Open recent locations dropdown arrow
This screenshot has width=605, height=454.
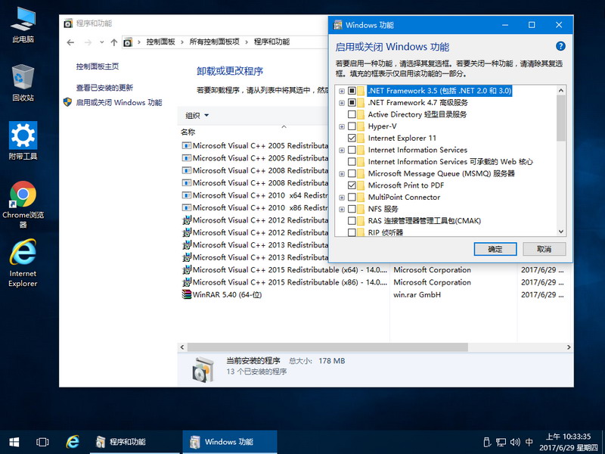tap(101, 42)
